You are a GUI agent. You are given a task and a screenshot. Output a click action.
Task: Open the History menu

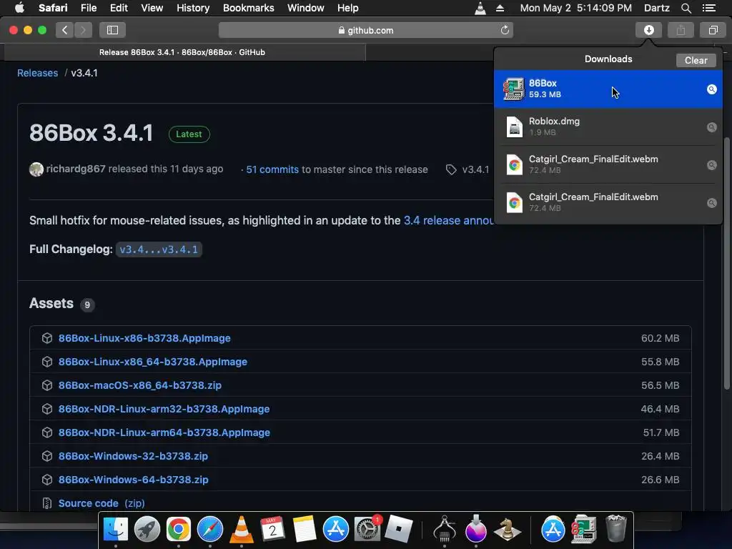pos(193,8)
